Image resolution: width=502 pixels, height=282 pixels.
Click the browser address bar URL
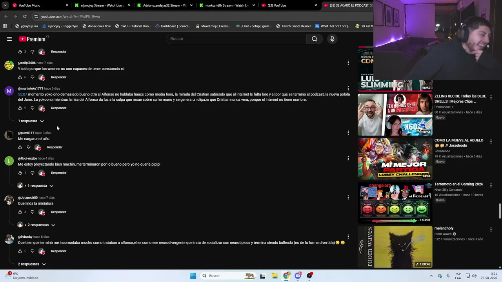click(71, 16)
